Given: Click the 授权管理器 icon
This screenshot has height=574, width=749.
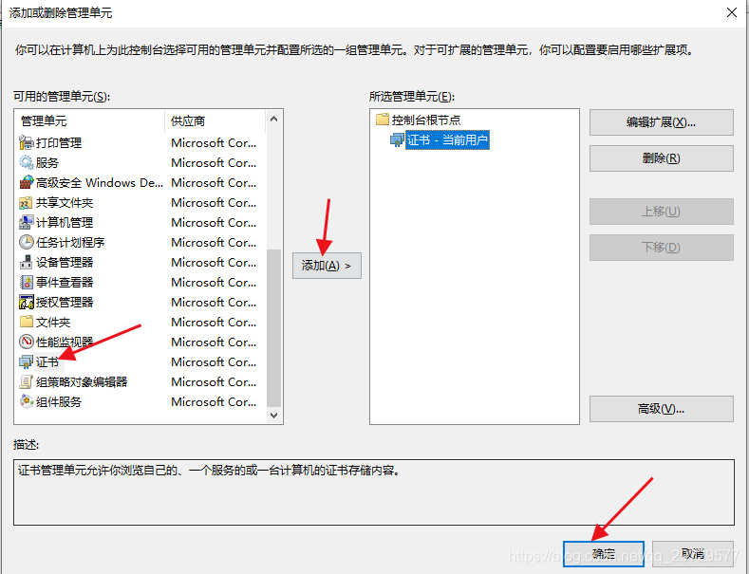Looking at the screenshot, I should 26,302.
